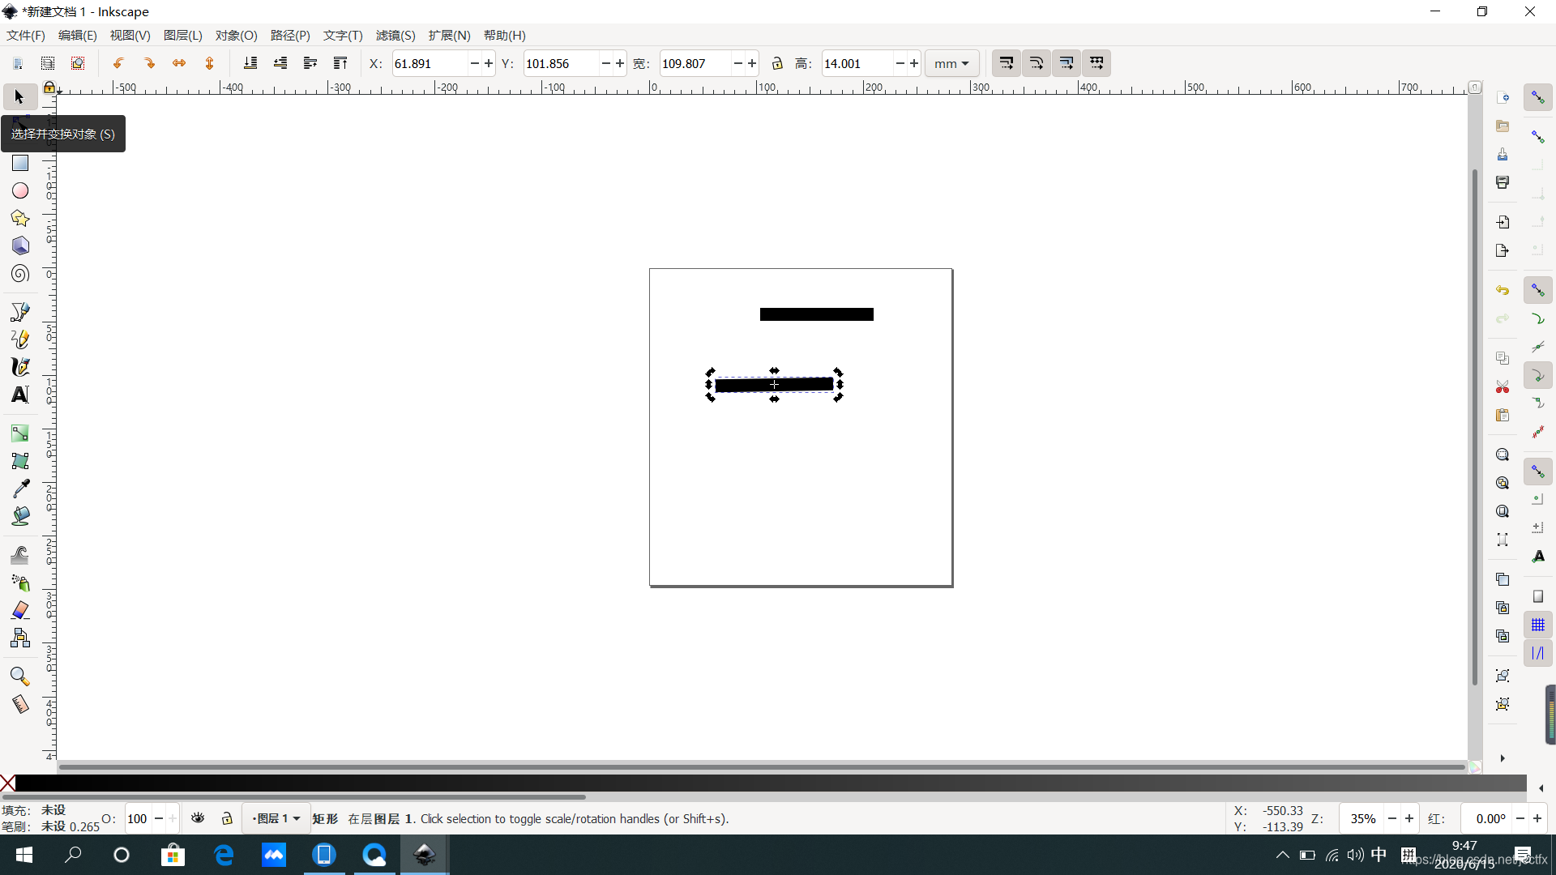Open the mm units dropdown
The height and width of the screenshot is (875, 1556).
coord(951,63)
